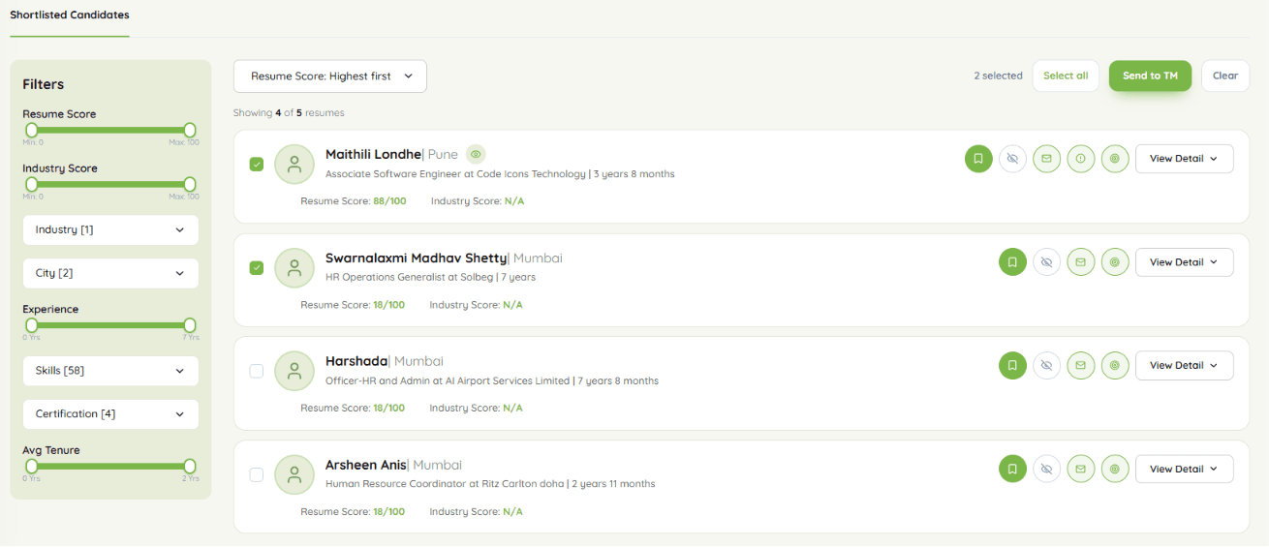Open the Resume Score sort dropdown
The height and width of the screenshot is (547, 1269).
coord(330,76)
